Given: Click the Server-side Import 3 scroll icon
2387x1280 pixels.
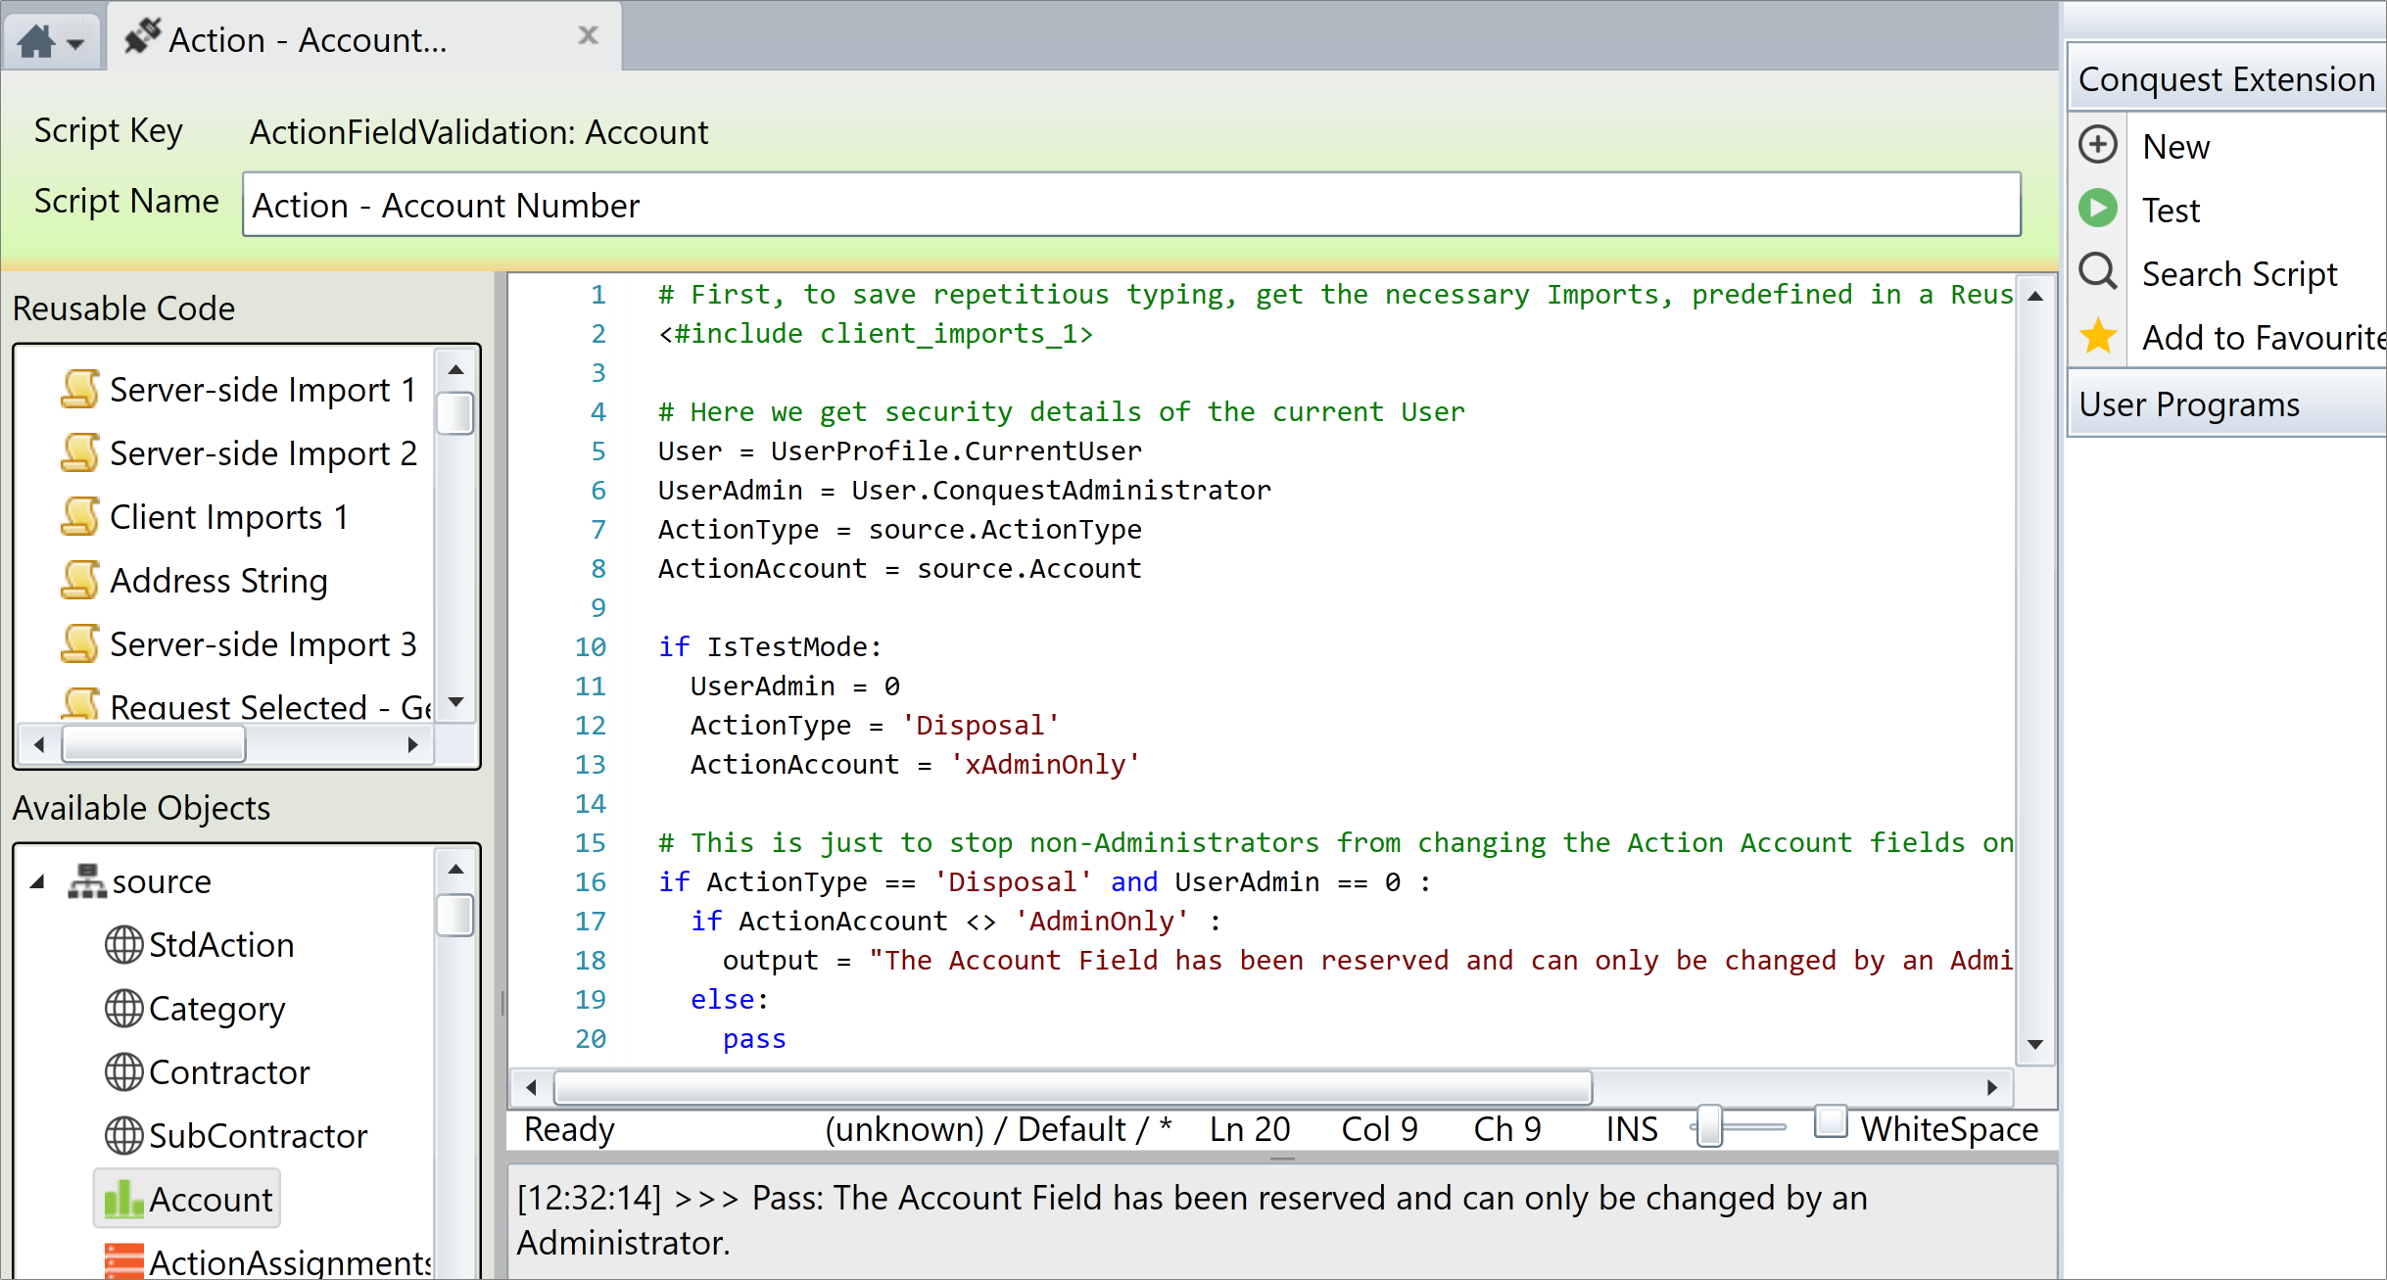Looking at the screenshot, I should [x=80, y=643].
